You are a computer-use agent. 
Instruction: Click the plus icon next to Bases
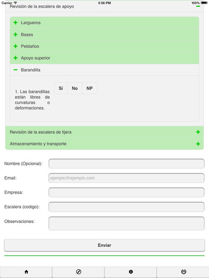point(16,35)
